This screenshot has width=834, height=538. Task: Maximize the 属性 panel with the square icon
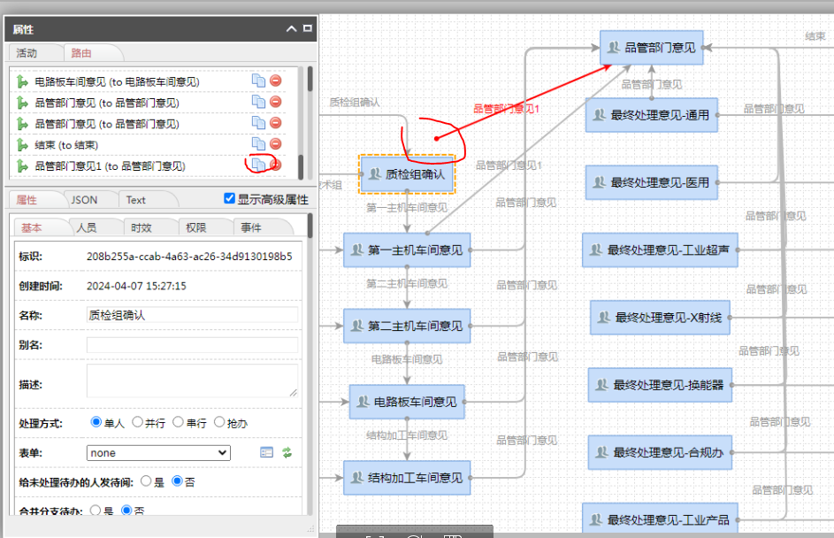[x=308, y=28]
